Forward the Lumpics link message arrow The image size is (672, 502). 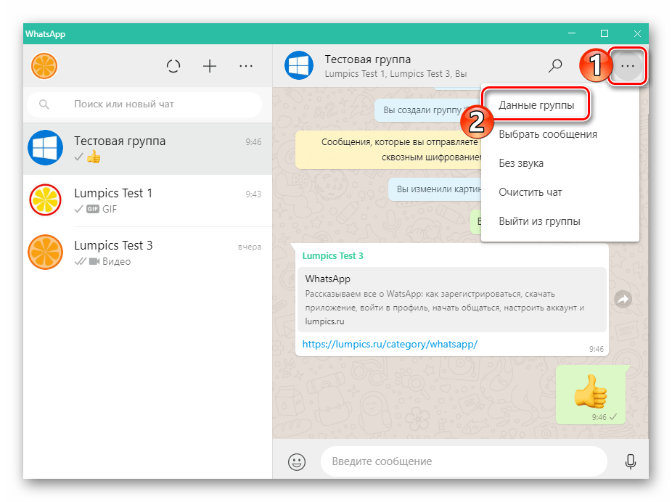tap(623, 299)
